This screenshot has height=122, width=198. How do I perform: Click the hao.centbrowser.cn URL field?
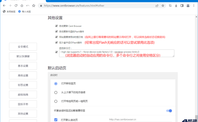tap(140, 120)
